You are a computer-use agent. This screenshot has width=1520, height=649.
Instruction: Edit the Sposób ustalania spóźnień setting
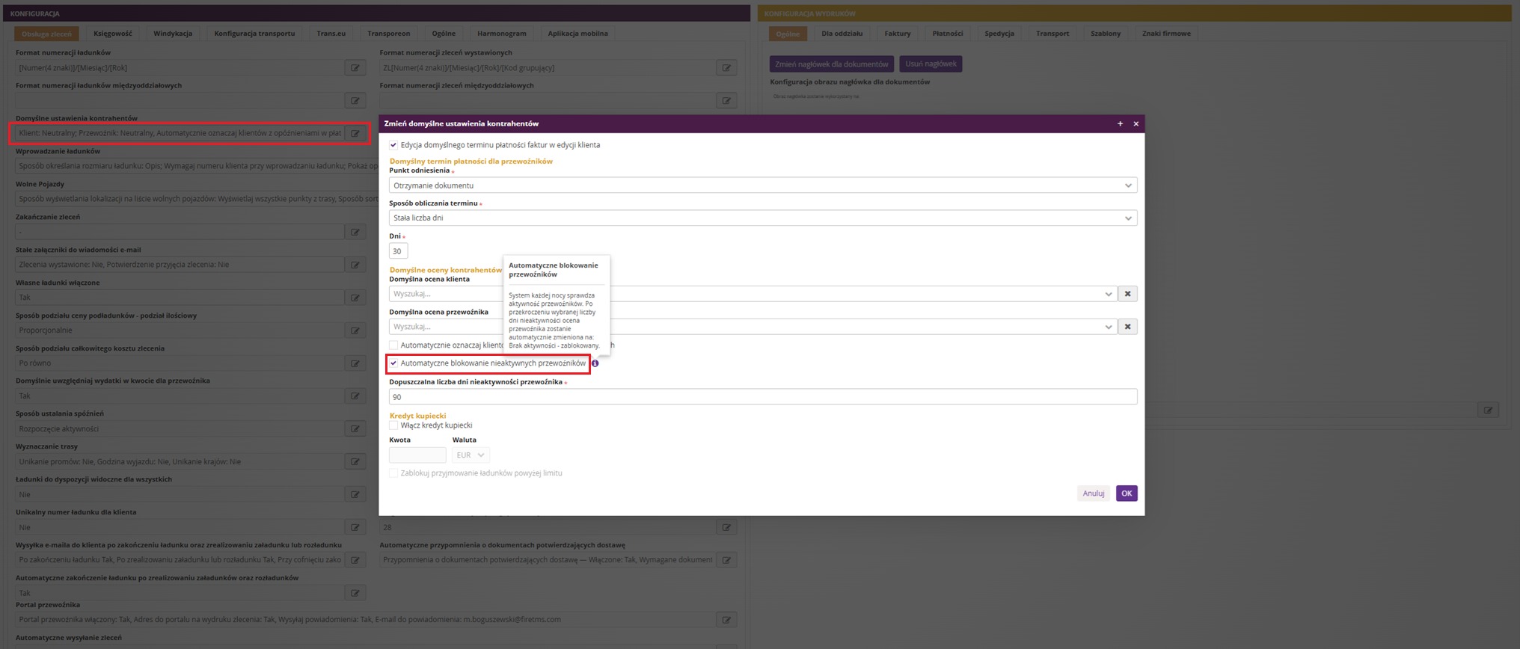pyautogui.click(x=355, y=429)
